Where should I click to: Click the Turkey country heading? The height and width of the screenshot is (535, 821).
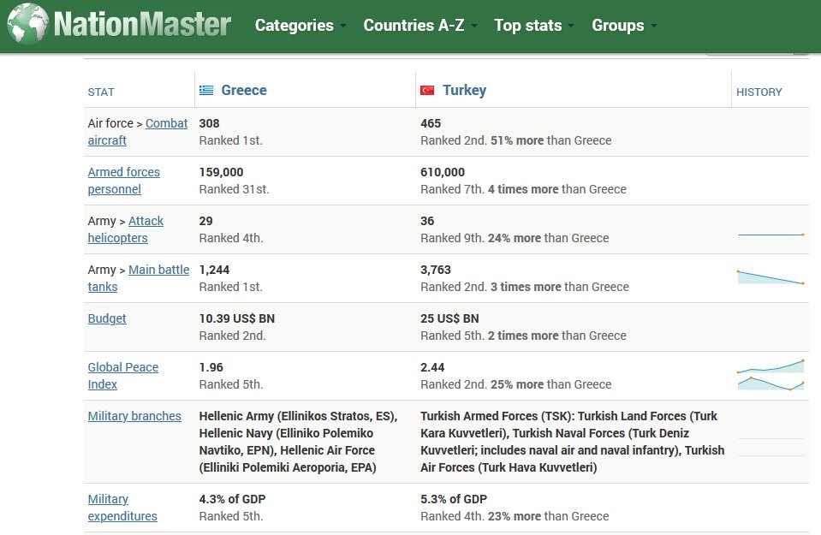point(464,90)
